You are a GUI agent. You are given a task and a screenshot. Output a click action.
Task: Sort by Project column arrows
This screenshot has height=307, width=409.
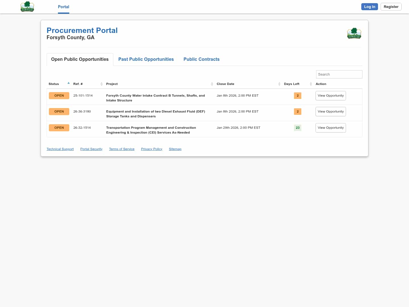click(x=212, y=84)
